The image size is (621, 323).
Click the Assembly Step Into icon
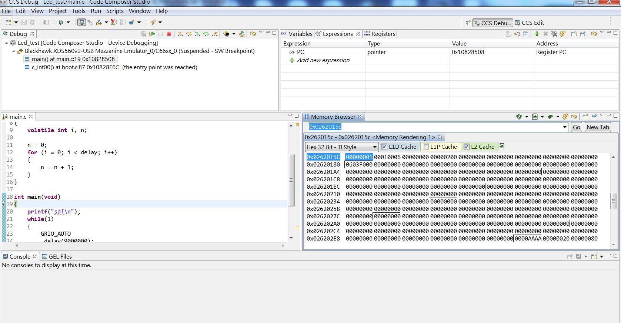click(197, 34)
